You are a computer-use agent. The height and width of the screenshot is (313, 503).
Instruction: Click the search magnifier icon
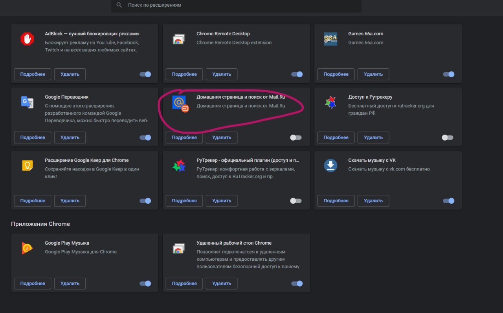(119, 5)
